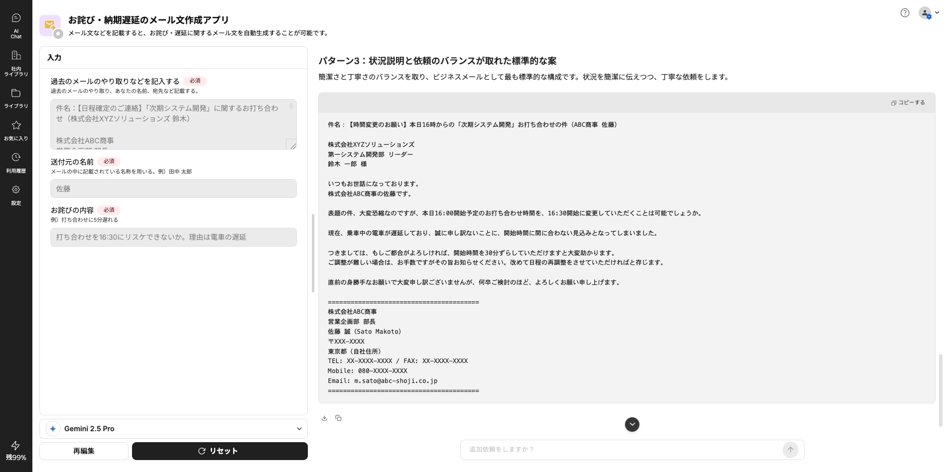Screen dimensions: 946x472
Task: Toggle favorite star on app icon
Action: pos(58,34)
